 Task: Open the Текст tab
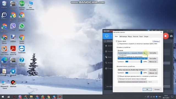141,37
